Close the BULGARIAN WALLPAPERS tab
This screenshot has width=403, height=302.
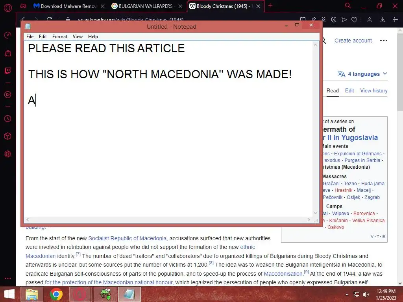[180, 6]
